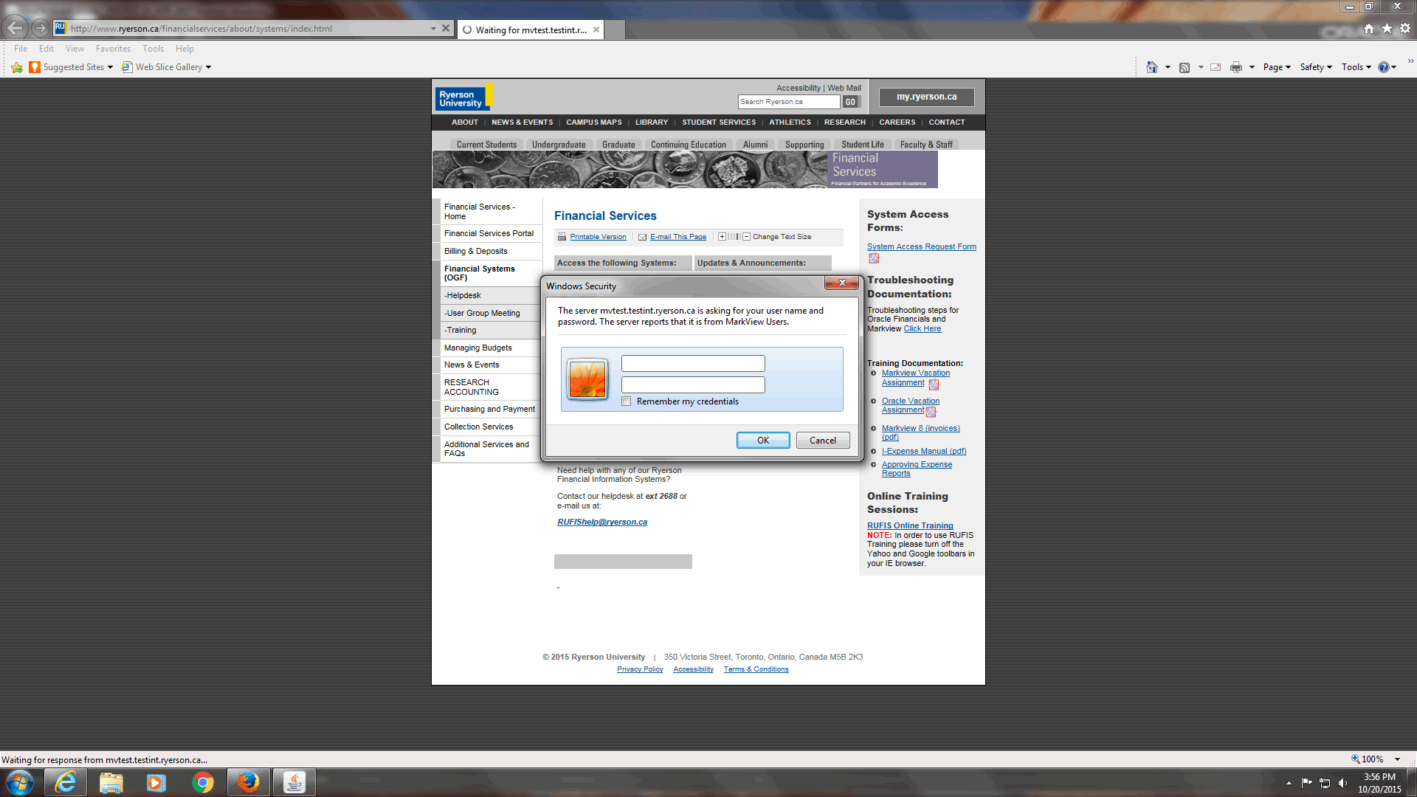Open Favorites star icon at top right
Screen dimensions: 1417x797
pos(1387,28)
